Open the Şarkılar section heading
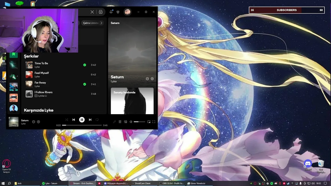 coord(31,56)
